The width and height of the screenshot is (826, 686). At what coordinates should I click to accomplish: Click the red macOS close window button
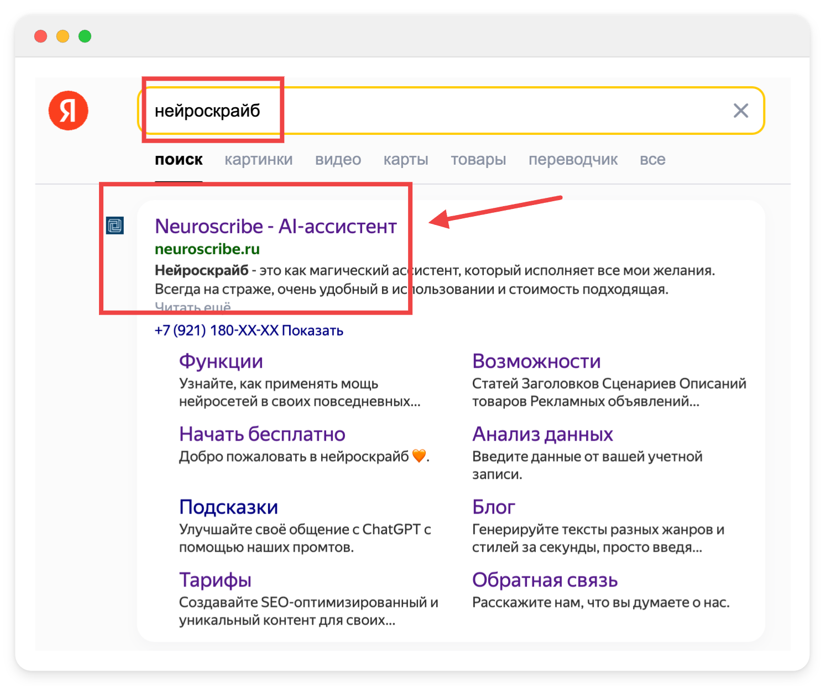(40, 36)
